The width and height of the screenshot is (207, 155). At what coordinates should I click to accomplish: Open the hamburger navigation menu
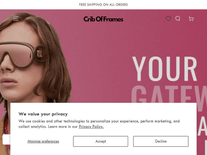[x=16, y=18]
